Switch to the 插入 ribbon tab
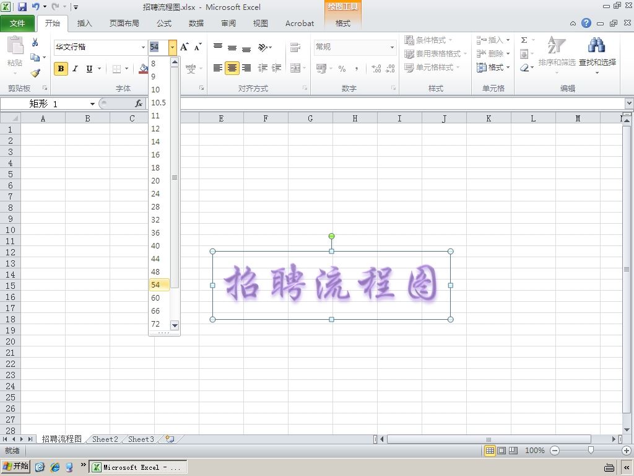This screenshot has width=634, height=476. click(84, 23)
